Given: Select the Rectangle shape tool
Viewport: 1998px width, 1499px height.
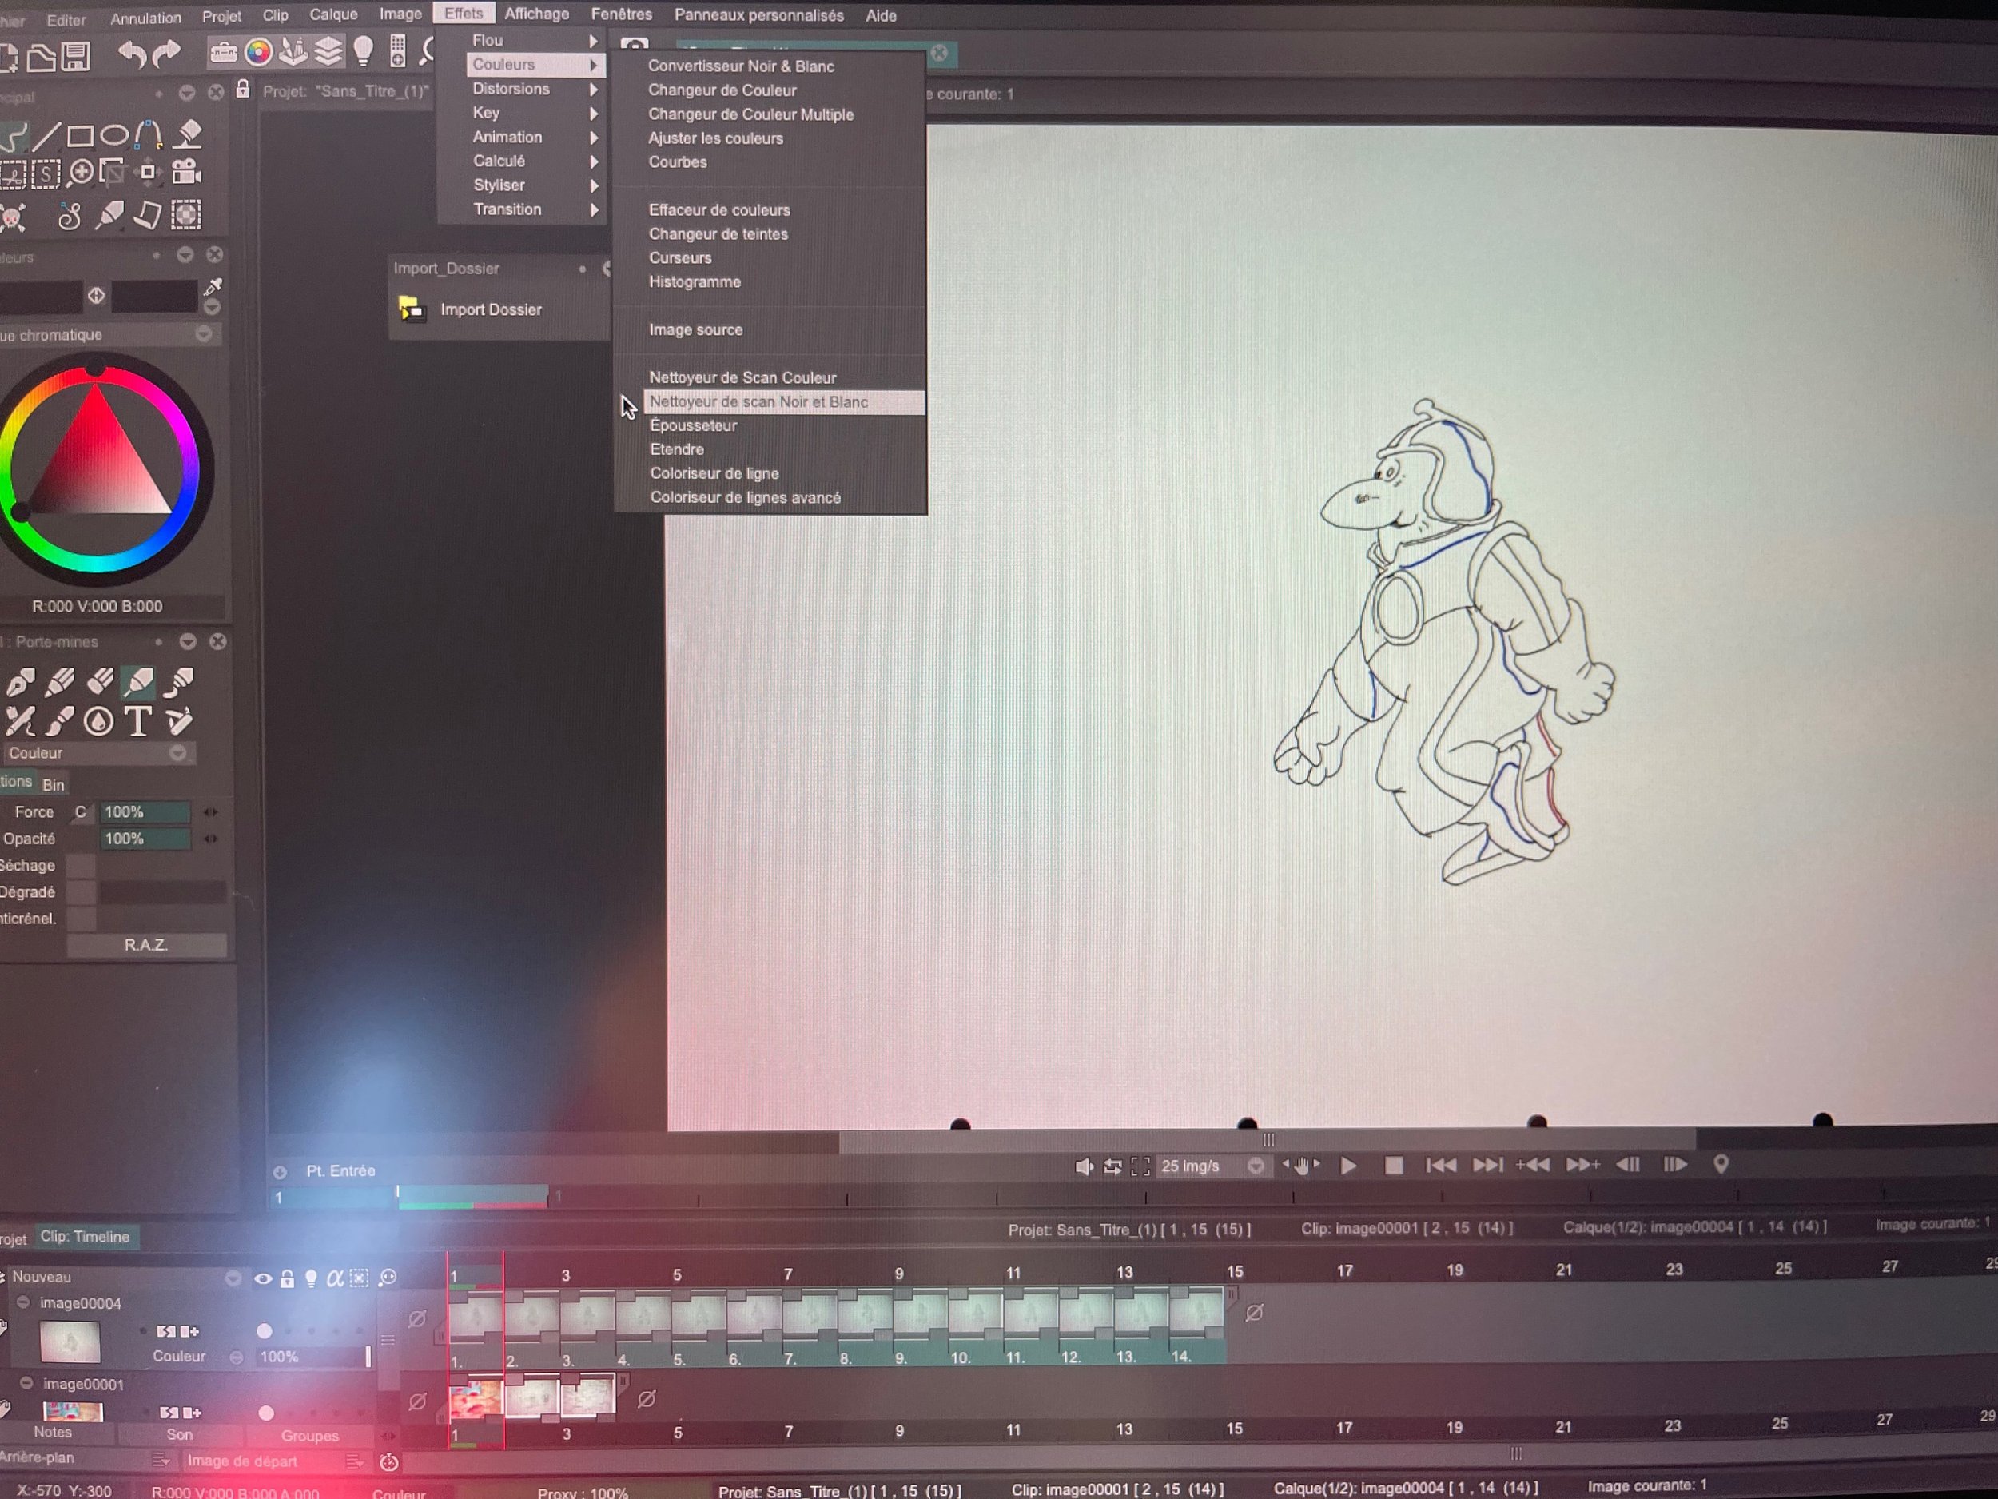Looking at the screenshot, I should 81,137.
